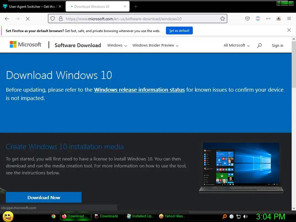Open the network tray icon

click(238, 217)
